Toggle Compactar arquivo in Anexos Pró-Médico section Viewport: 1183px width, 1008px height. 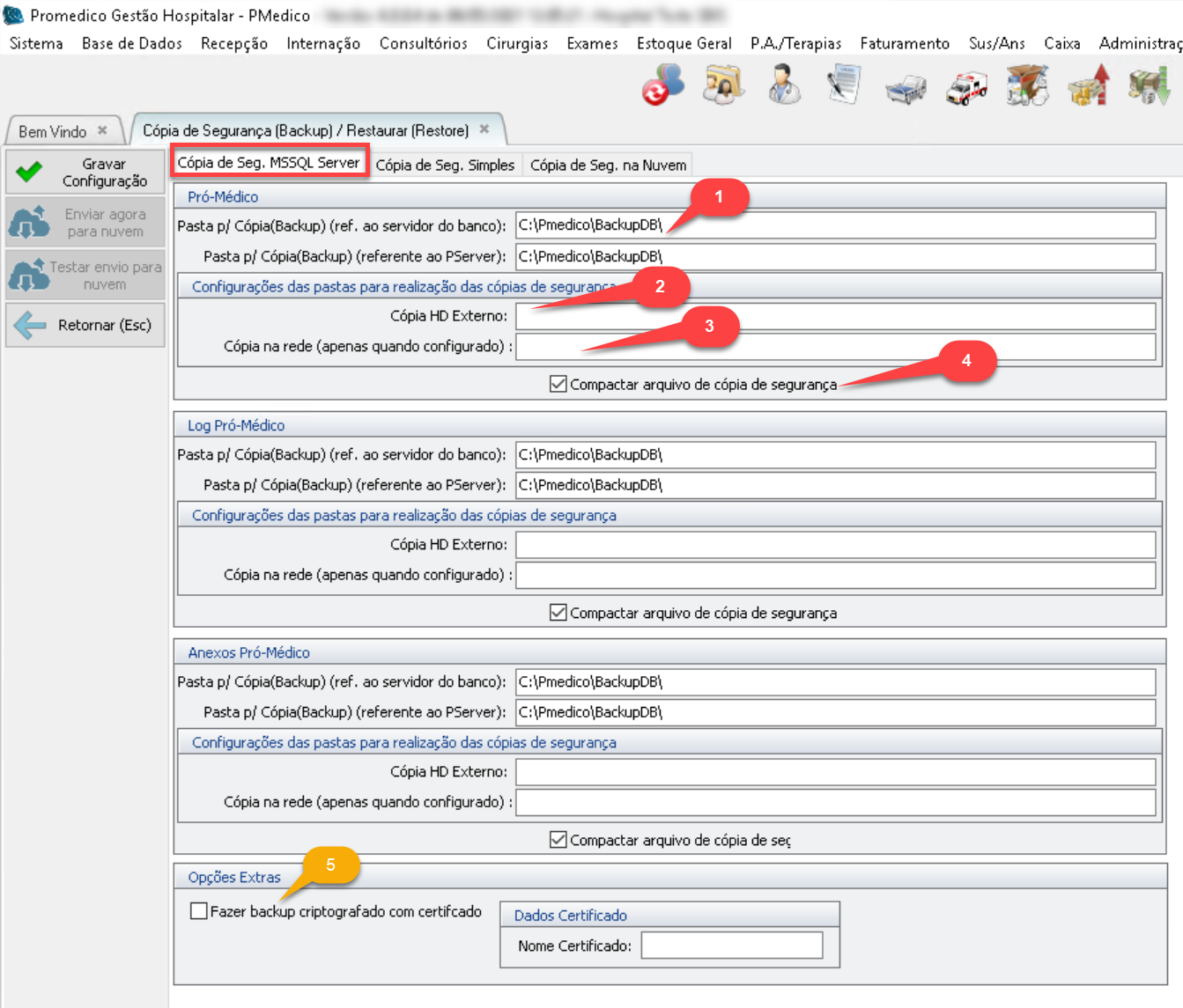tap(558, 840)
